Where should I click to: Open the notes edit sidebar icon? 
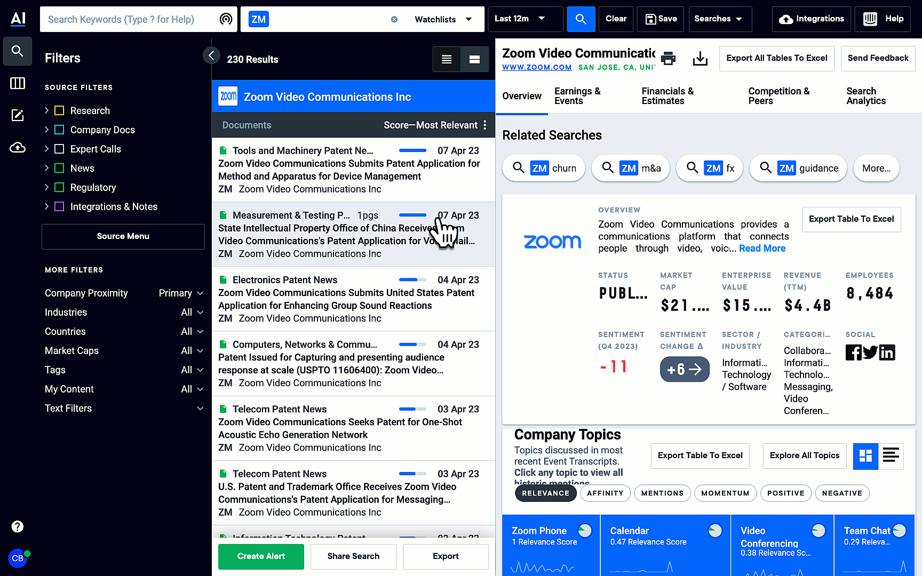18,115
